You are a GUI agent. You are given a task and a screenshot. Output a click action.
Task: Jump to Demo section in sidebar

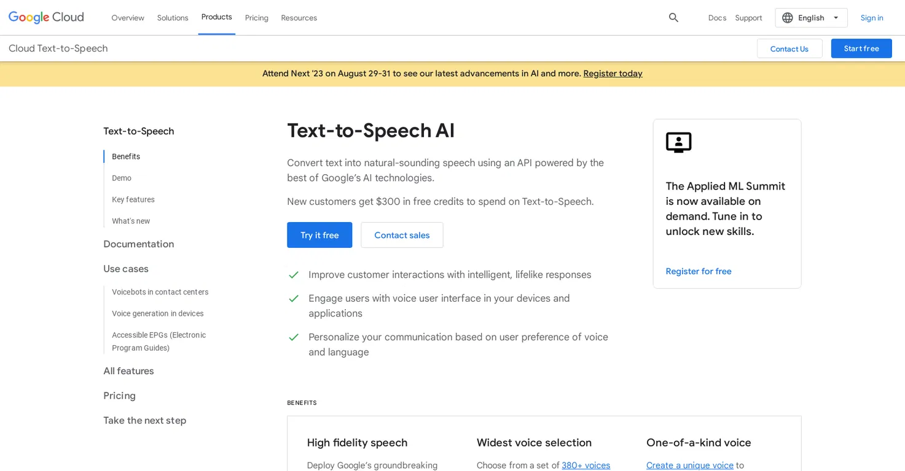(122, 178)
